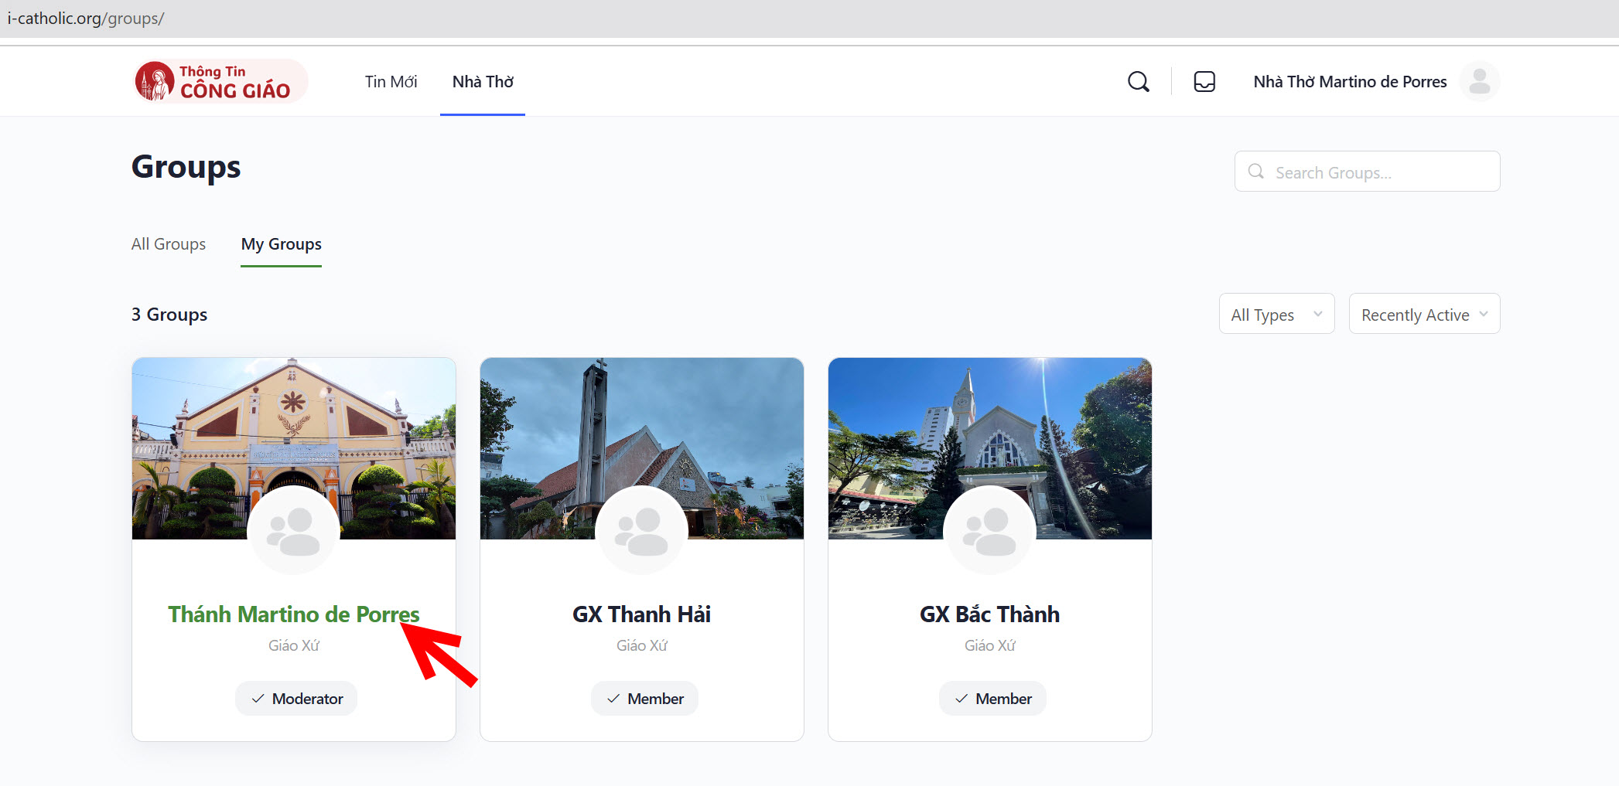This screenshot has width=1619, height=786.
Task: Open the search magnifier icon
Action: tap(1138, 80)
